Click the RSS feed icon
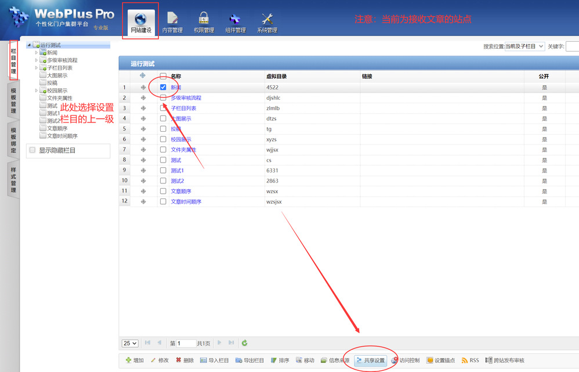579x372 pixels. [470, 360]
